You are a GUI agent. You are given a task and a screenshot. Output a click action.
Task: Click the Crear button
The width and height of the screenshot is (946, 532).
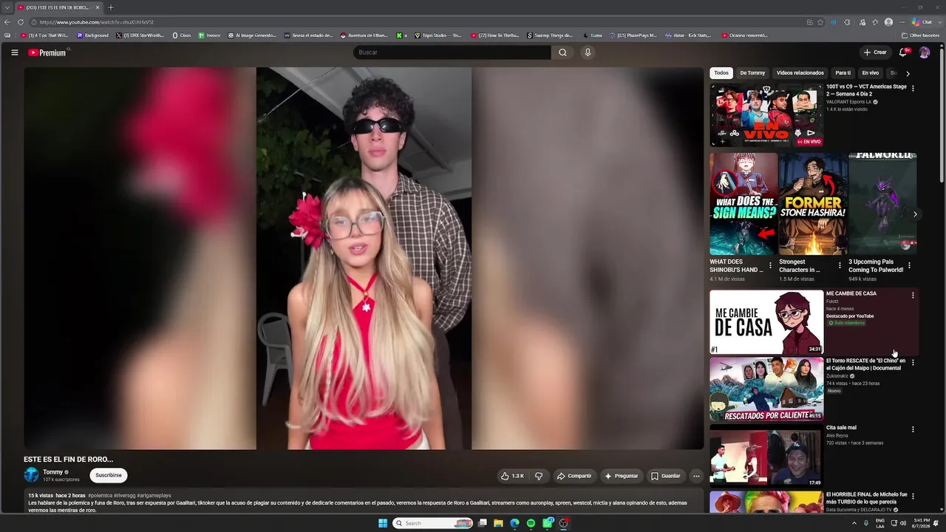click(x=875, y=52)
